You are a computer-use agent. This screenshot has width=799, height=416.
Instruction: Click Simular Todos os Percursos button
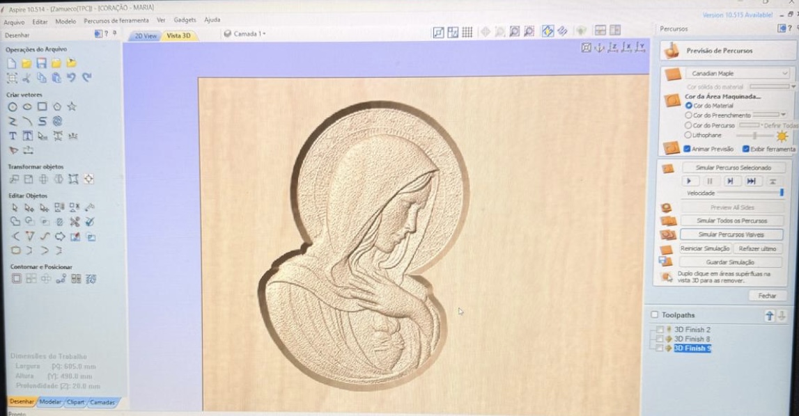tap(731, 221)
